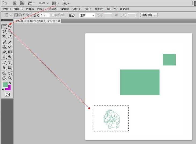Click the green foreground color swatch
This screenshot has height=144, width=196.
[5, 85]
